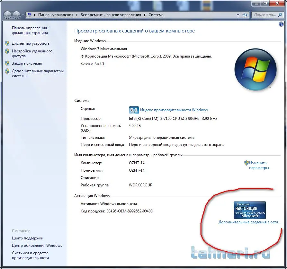Select Панель управления breadcrumb in address bar
This screenshot has width=287, height=269.
tap(56, 15)
